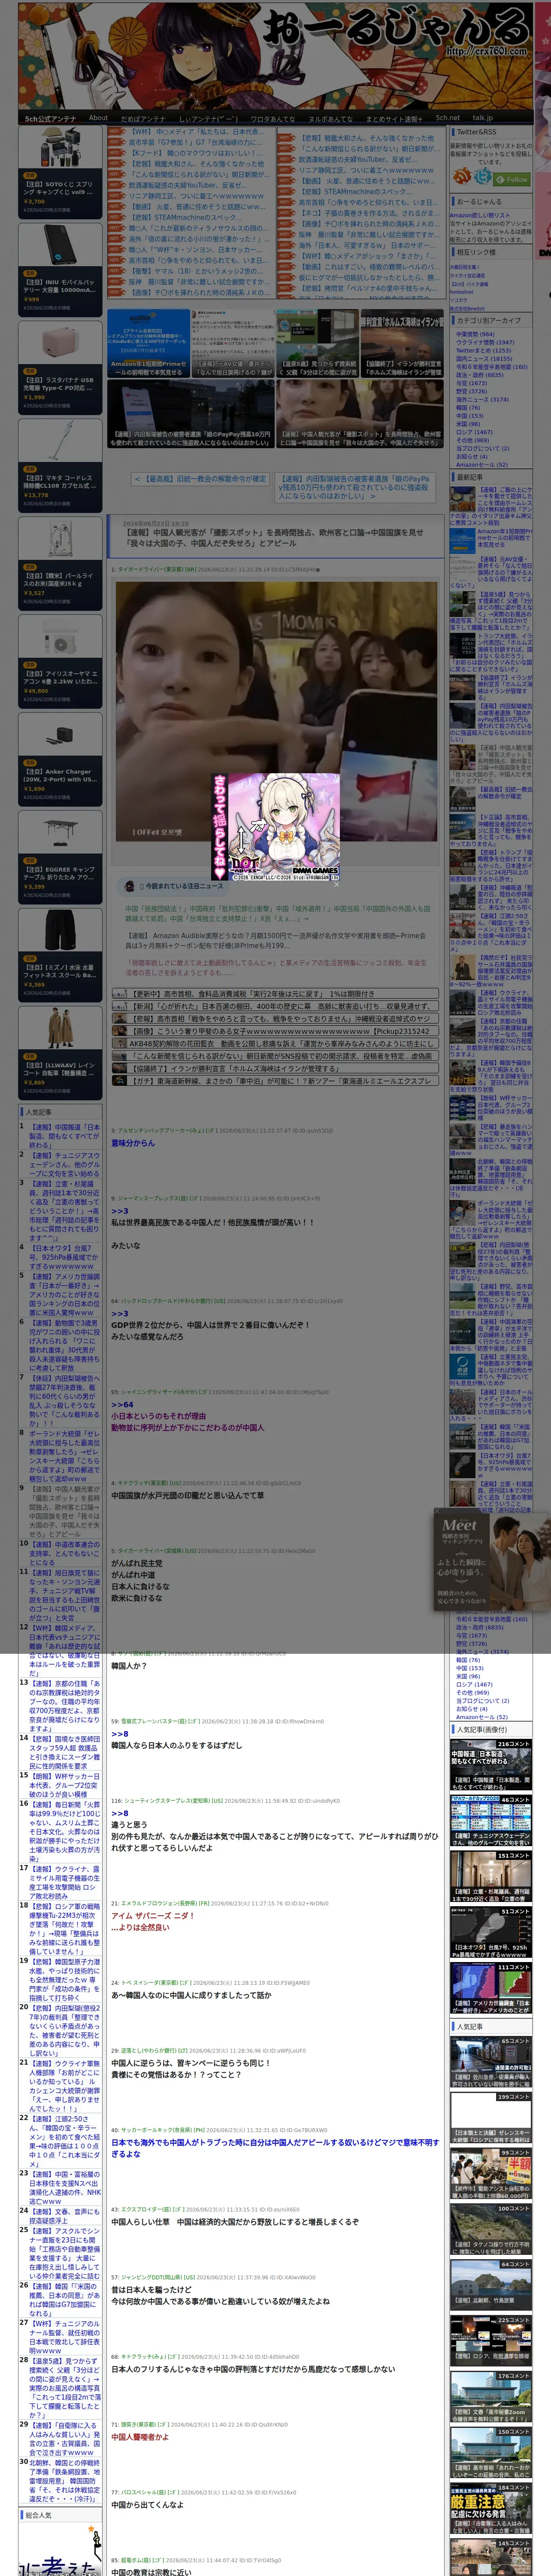Screen dimensions: 551x2576
Task: Open headline row 【新潟】「心が折れた」
Action: pos(275,1007)
